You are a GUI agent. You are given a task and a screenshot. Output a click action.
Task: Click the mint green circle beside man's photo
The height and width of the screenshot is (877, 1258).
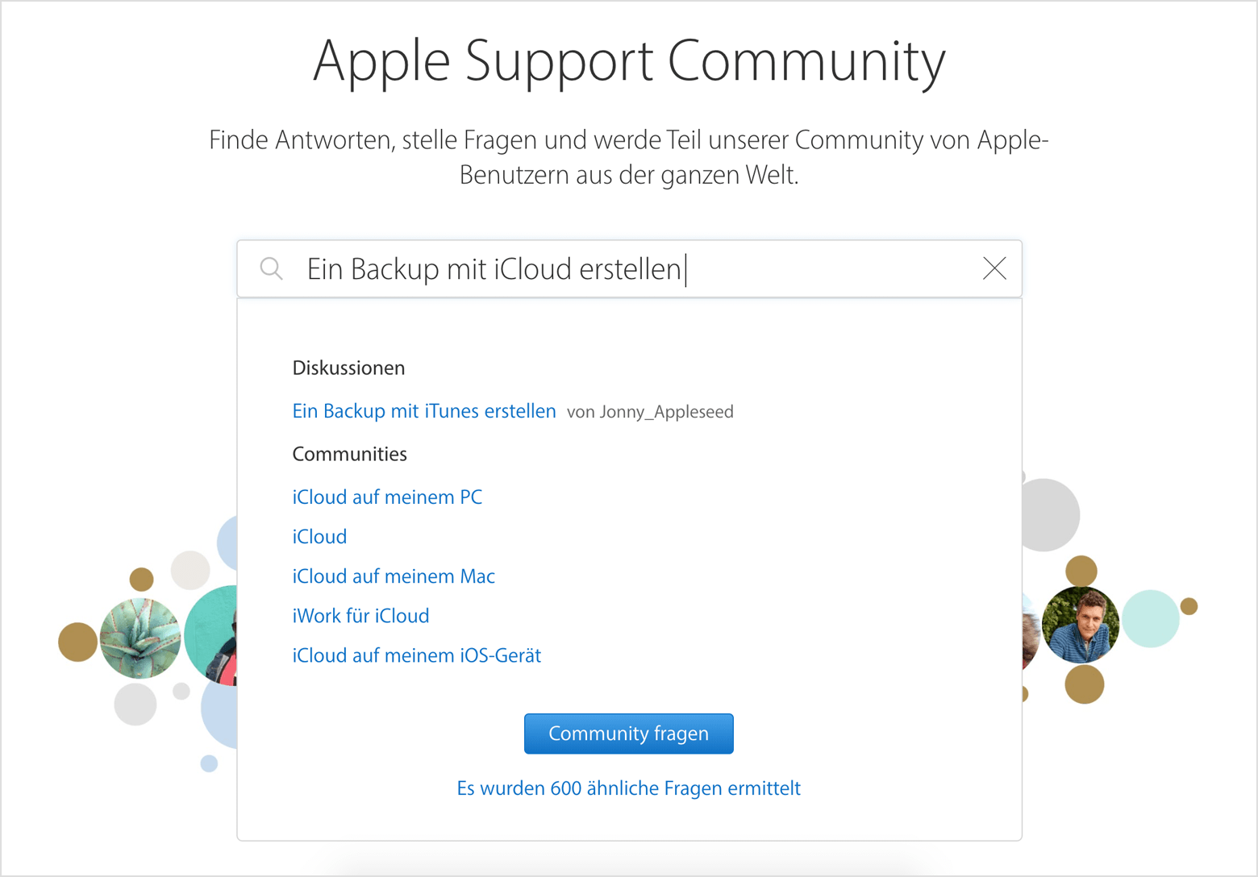[1151, 618]
